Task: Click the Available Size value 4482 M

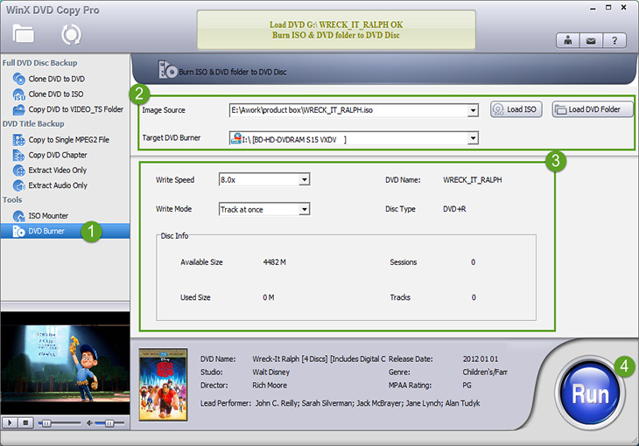Action: [274, 261]
